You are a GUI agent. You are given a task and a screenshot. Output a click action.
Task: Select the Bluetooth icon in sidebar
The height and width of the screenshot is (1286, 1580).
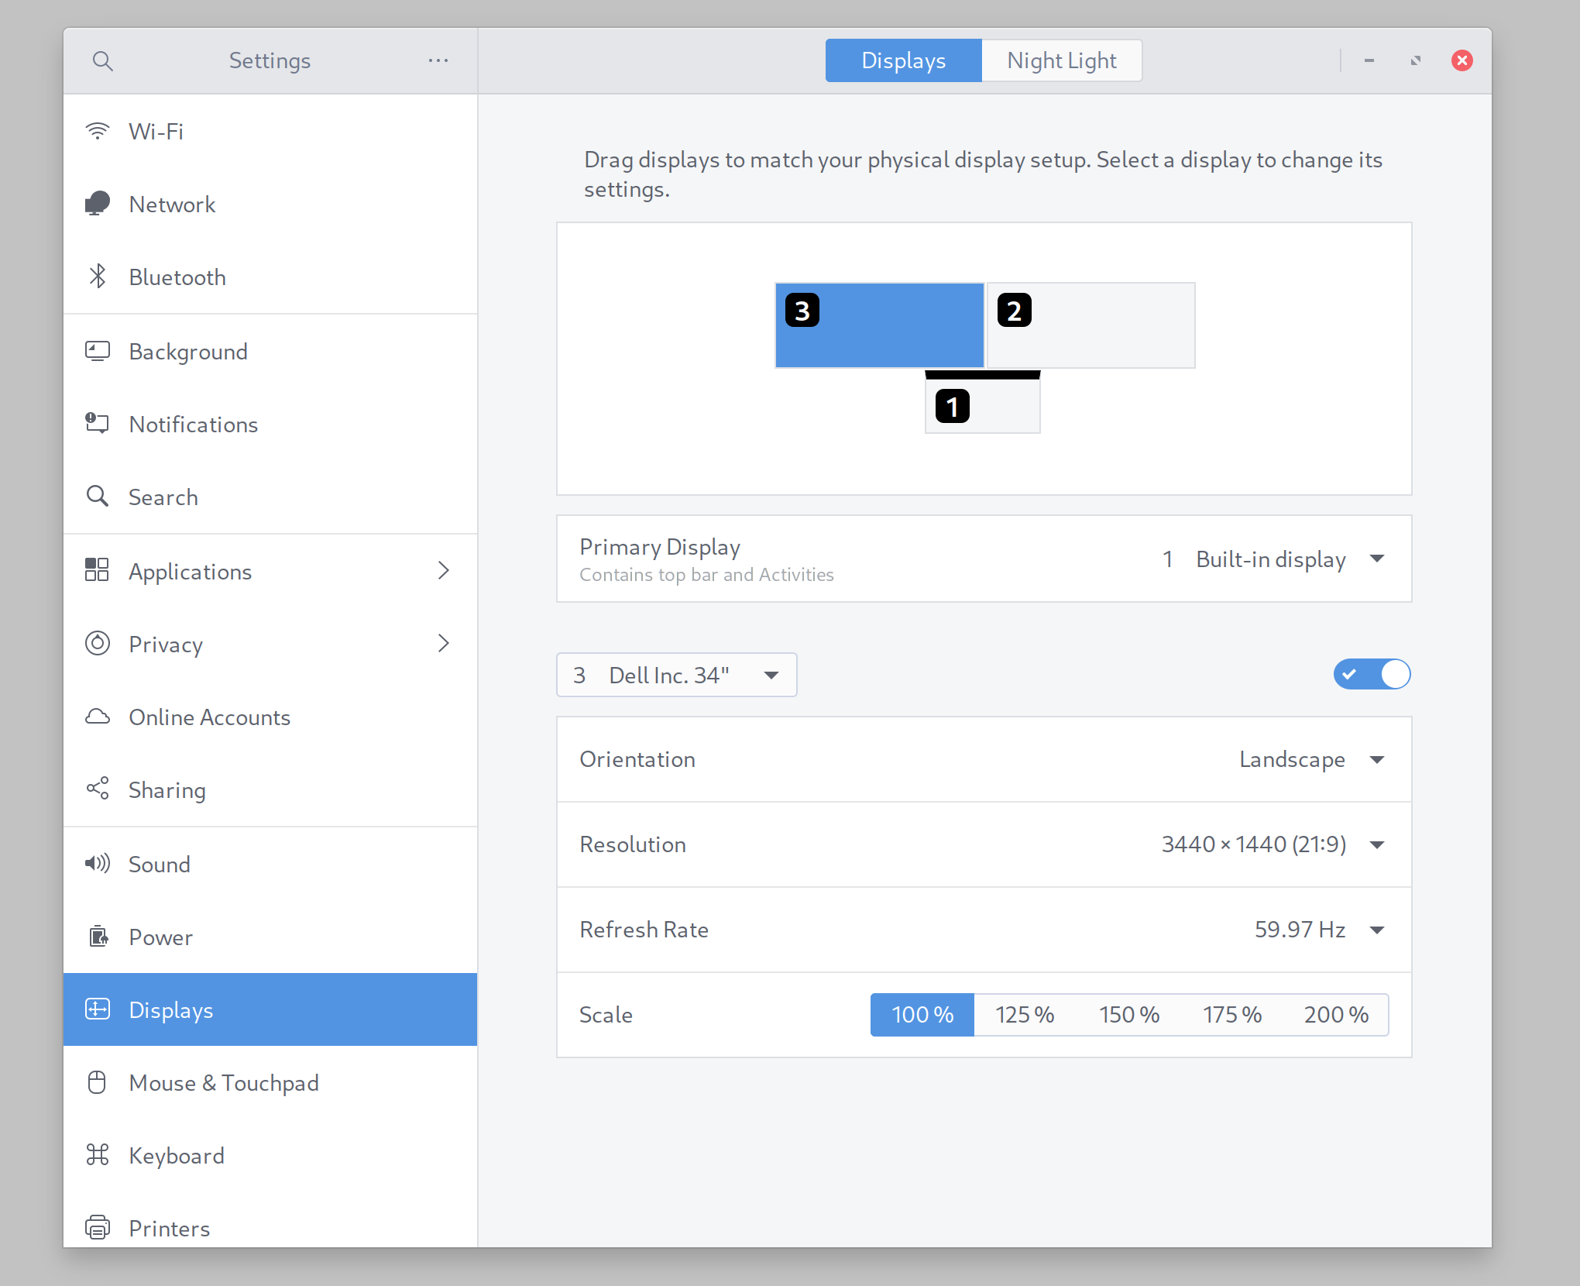(x=98, y=277)
